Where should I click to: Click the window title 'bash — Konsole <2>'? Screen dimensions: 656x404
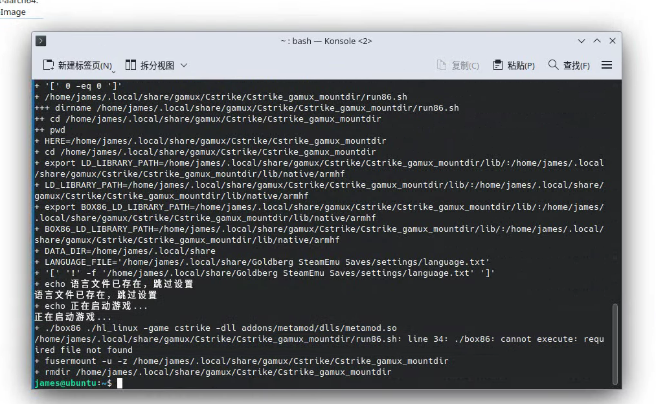(x=326, y=41)
